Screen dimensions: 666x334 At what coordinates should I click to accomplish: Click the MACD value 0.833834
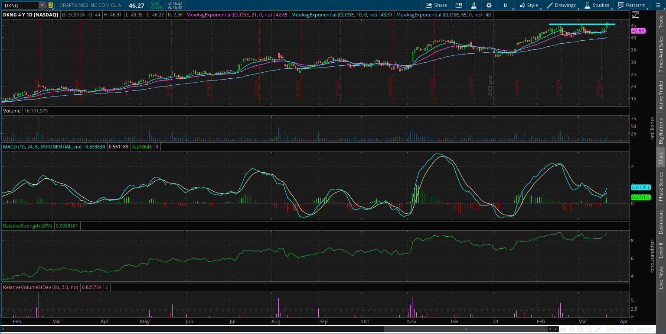pos(95,147)
